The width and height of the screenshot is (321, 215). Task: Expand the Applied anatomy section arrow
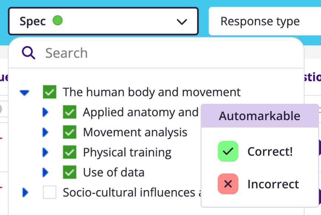[x=45, y=112]
